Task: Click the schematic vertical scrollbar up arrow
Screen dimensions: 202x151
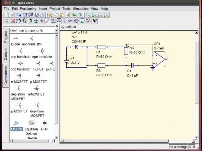Action: [x=196, y=32]
